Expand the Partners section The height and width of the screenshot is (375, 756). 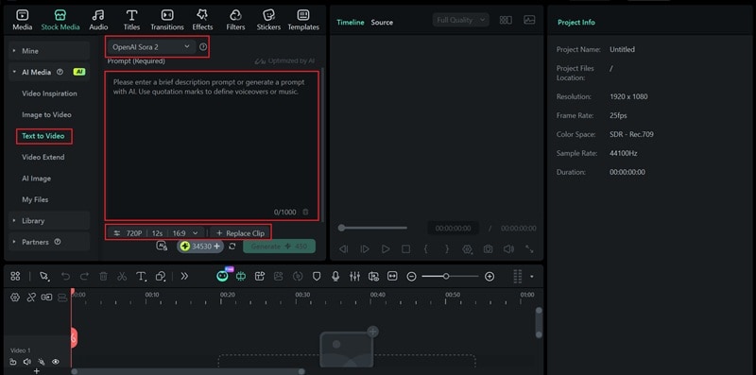(49, 242)
